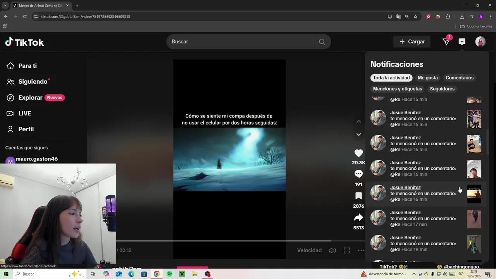The image size is (496, 279).
Task: Select the Toda la actividad filter
Action: (x=391, y=78)
